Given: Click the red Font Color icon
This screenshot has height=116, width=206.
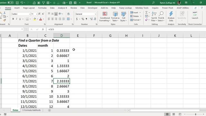Looking at the screenshot, I should (41, 19).
